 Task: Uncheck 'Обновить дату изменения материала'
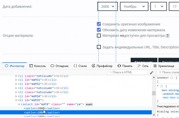[x=99, y=30]
